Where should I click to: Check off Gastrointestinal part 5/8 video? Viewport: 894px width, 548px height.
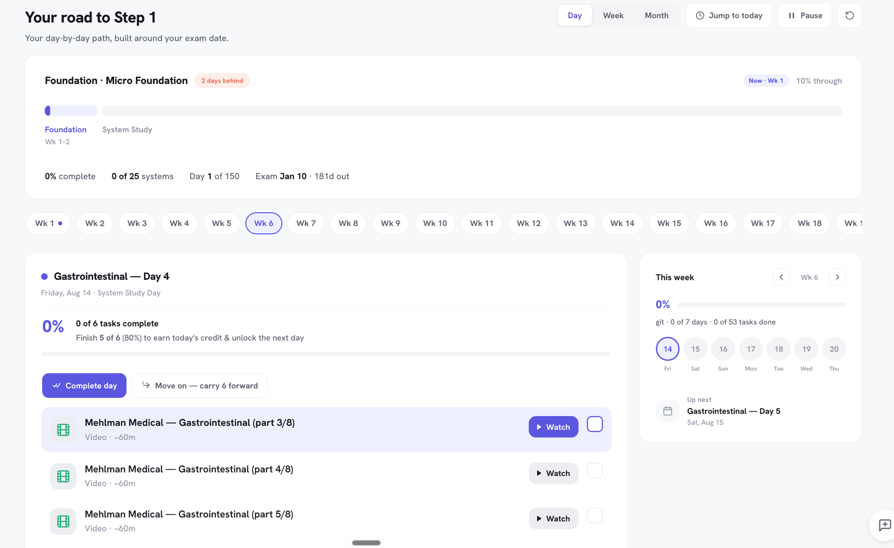(595, 516)
